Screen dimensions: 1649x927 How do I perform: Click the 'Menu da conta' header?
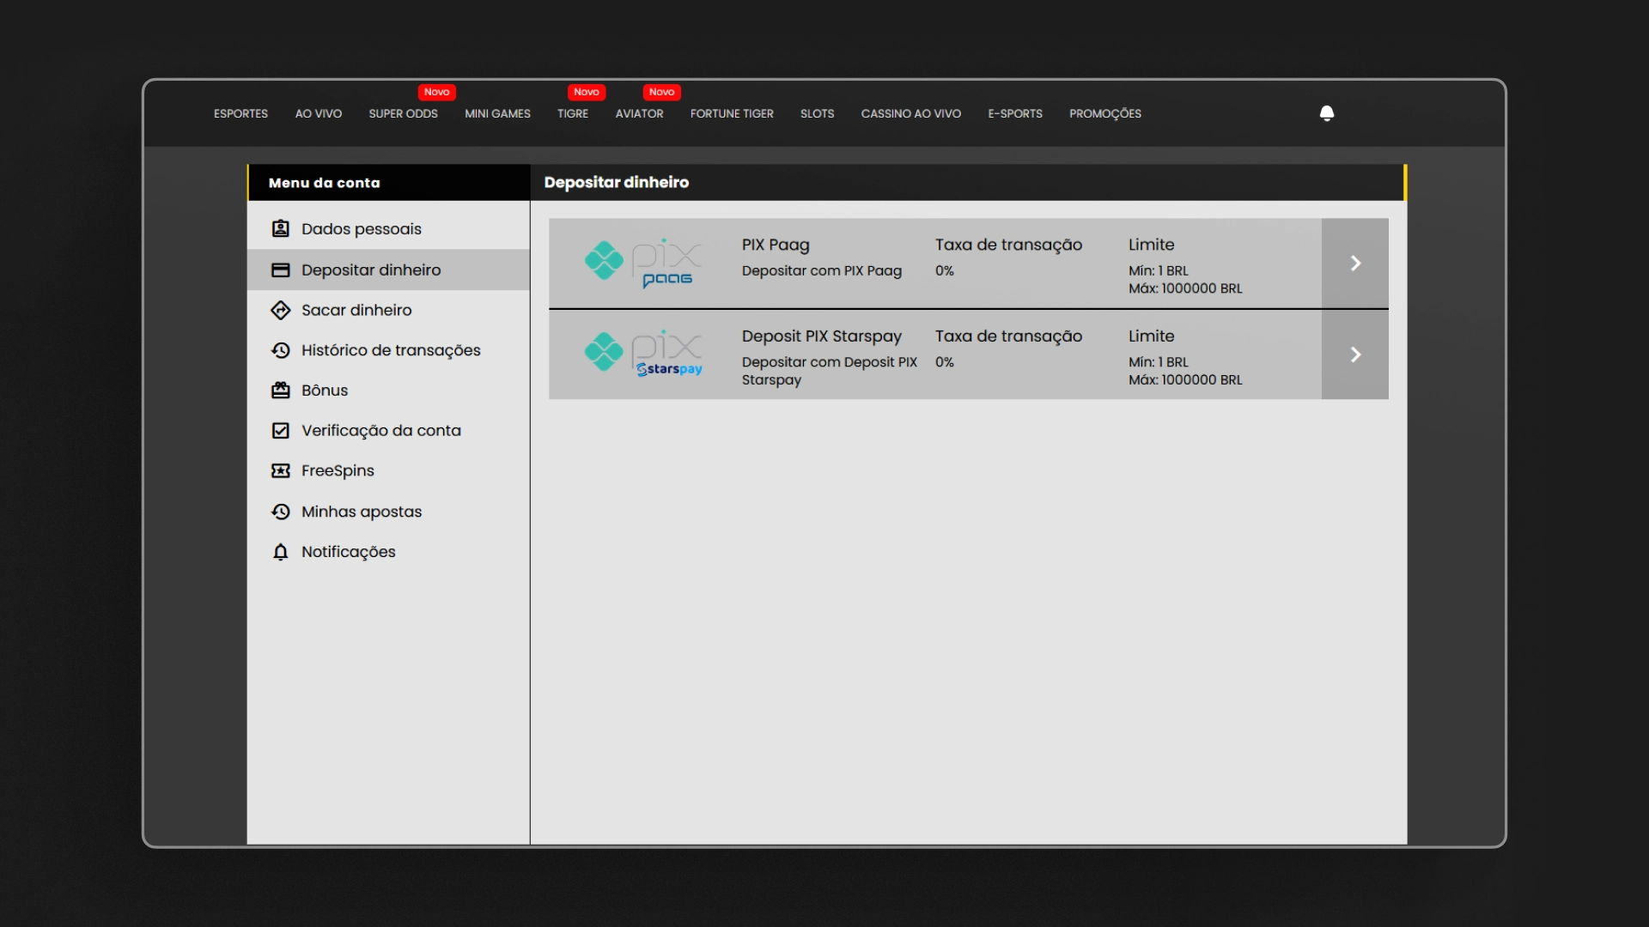pos(324,183)
